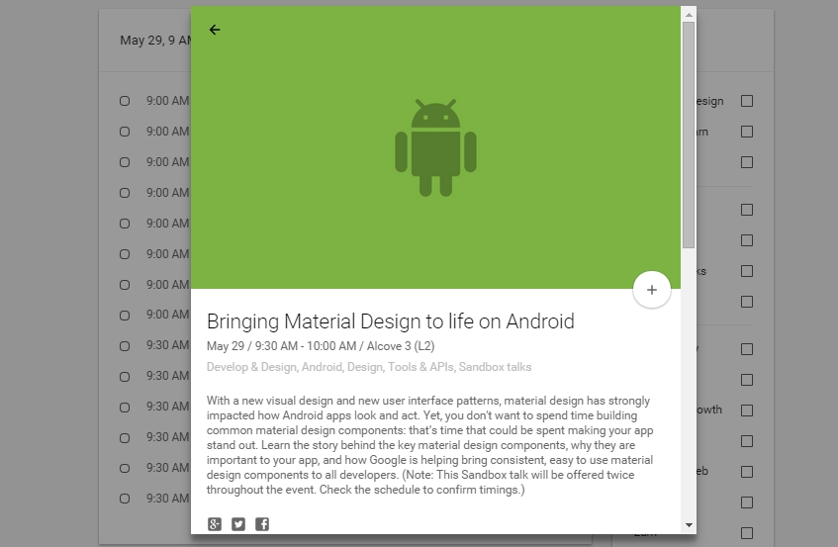This screenshot has height=547, width=838.
Task: Tick the checkbox beside the 'eb' label
Action: coord(747,472)
